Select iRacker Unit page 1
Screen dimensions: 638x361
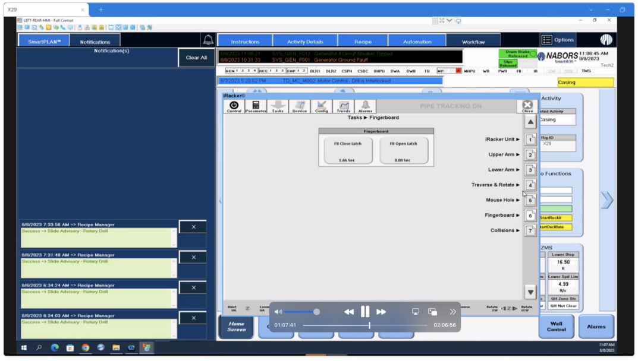click(530, 140)
